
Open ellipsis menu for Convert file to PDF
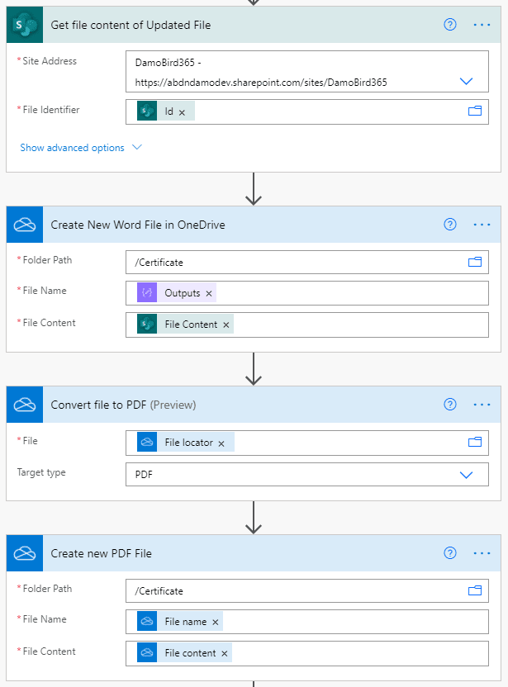(482, 405)
